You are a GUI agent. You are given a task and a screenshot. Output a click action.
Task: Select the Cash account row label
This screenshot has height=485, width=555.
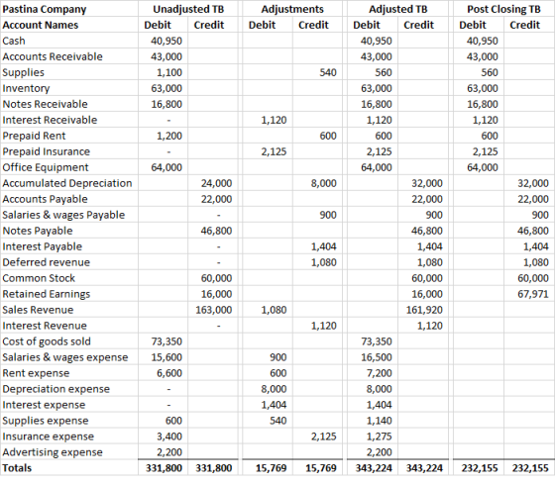coord(69,41)
